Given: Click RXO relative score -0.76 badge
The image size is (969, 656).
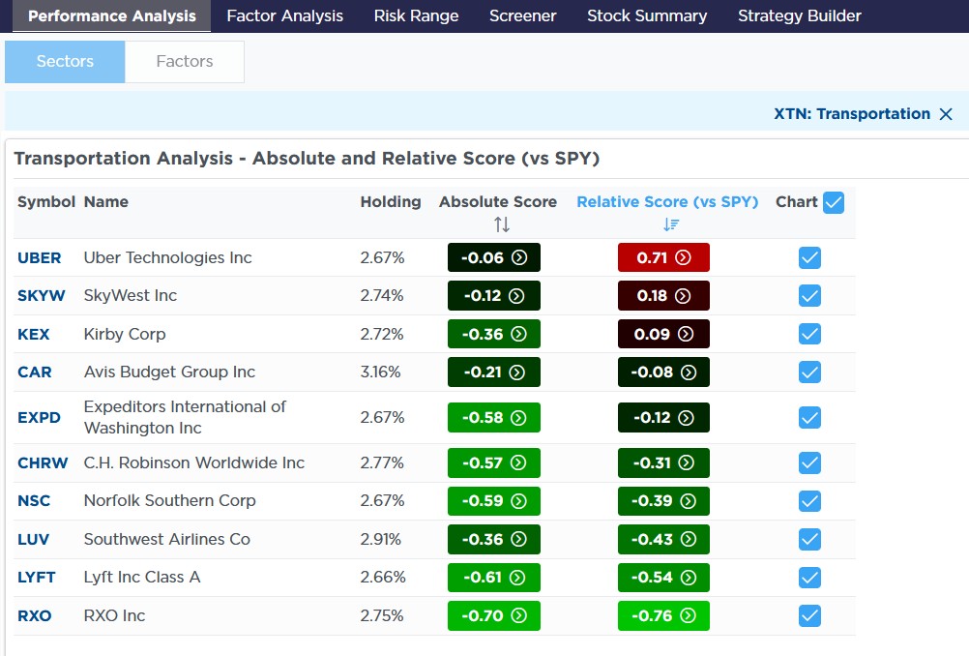Looking at the screenshot, I should pyautogui.click(x=663, y=615).
